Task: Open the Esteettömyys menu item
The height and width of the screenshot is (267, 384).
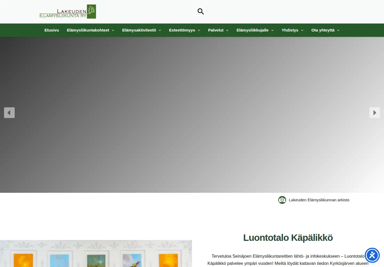Action: 182,30
